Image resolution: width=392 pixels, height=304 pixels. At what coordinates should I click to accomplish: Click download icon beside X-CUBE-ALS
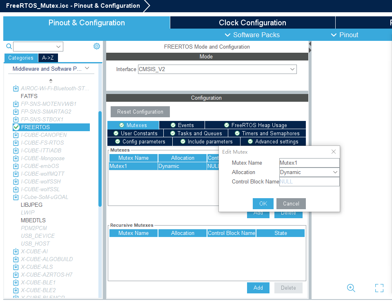pos(16,267)
